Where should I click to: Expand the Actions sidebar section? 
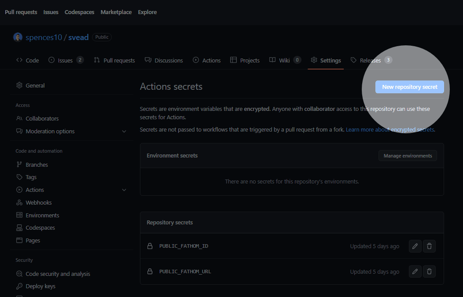pos(124,190)
